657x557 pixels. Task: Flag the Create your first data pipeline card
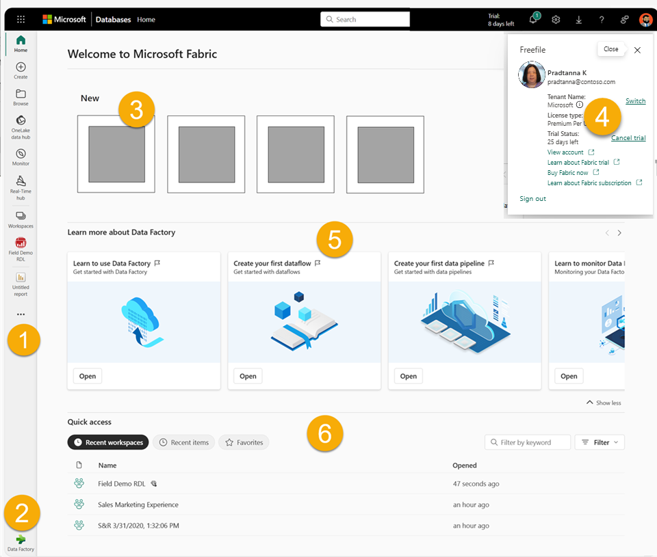pyautogui.click(x=491, y=263)
